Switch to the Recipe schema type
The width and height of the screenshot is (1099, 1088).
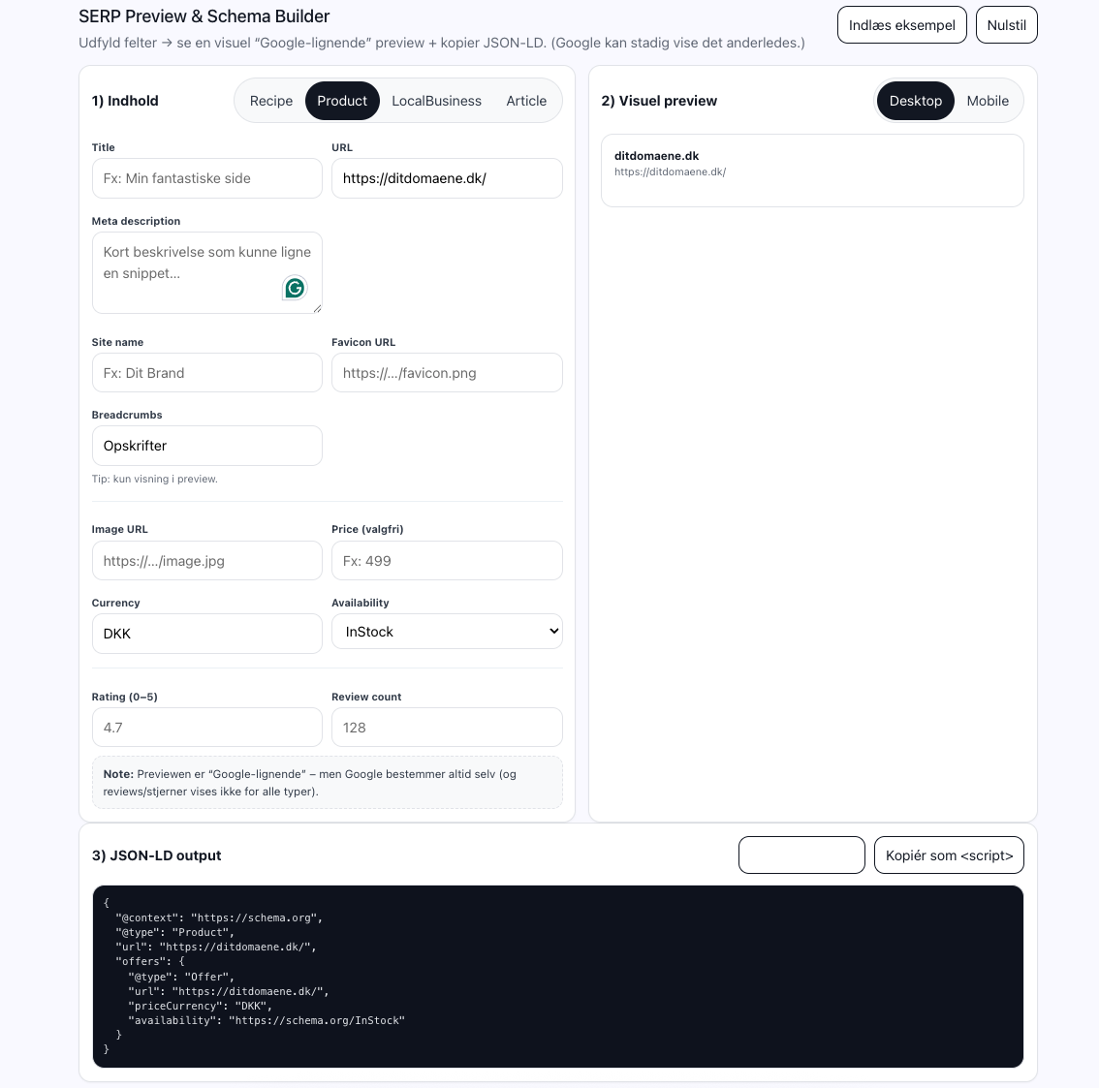[270, 101]
